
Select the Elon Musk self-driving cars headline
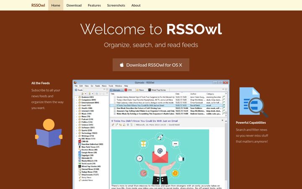(x=139, y=108)
